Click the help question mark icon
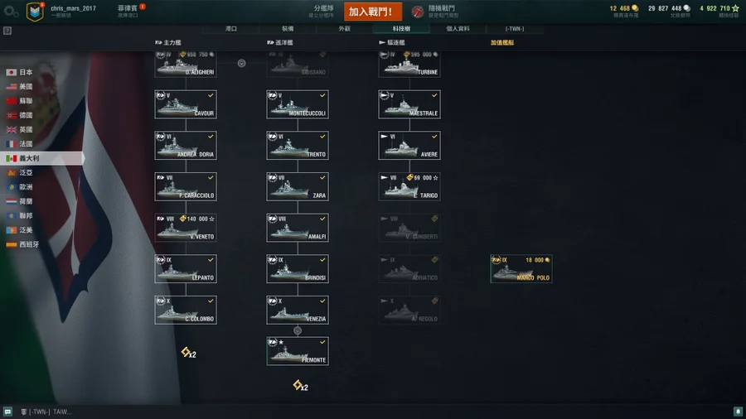The width and height of the screenshot is (746, 419). pyautogui.click(x=7, y=31)
